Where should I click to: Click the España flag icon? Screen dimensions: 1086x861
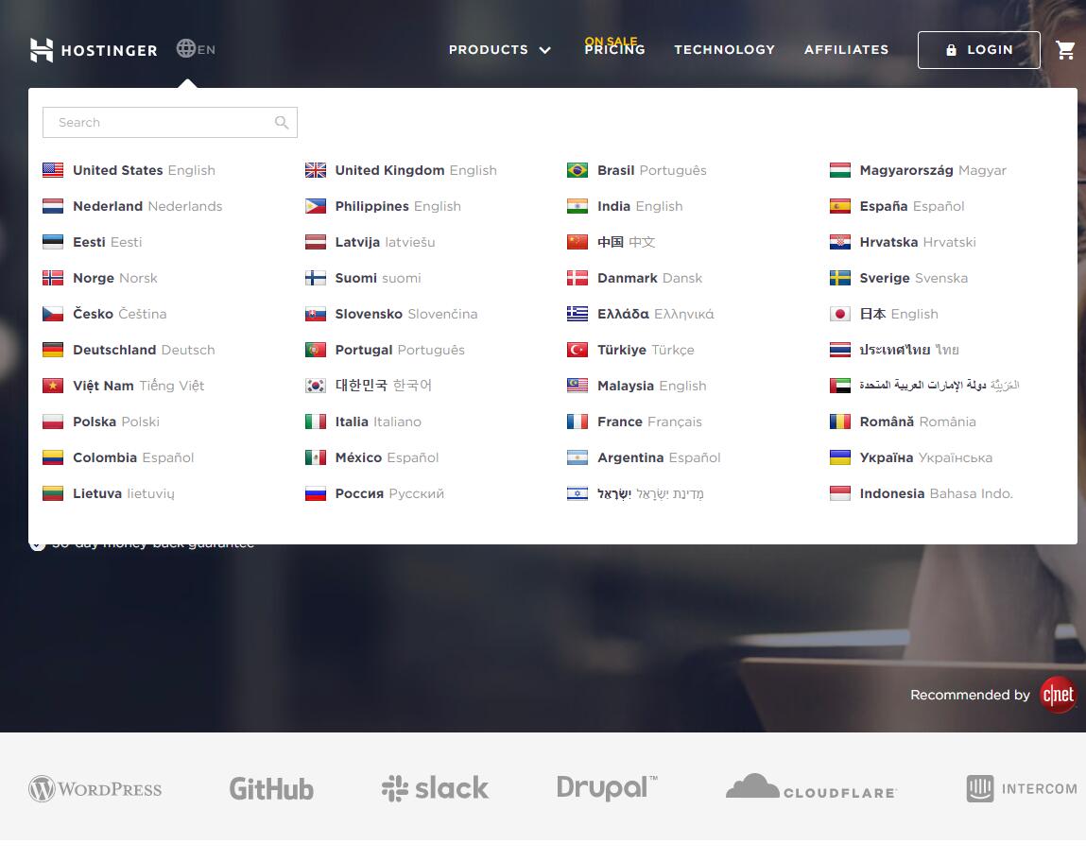839,206
